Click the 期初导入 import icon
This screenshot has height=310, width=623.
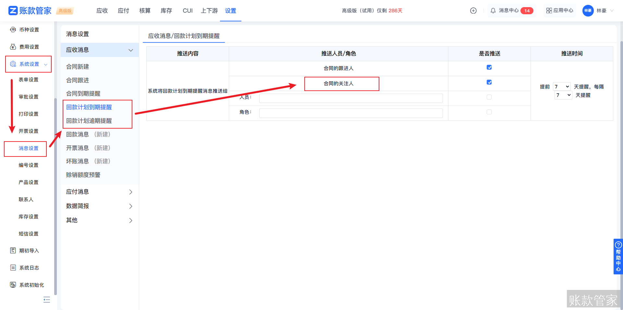pyautogui.click(x=13, y=250)
